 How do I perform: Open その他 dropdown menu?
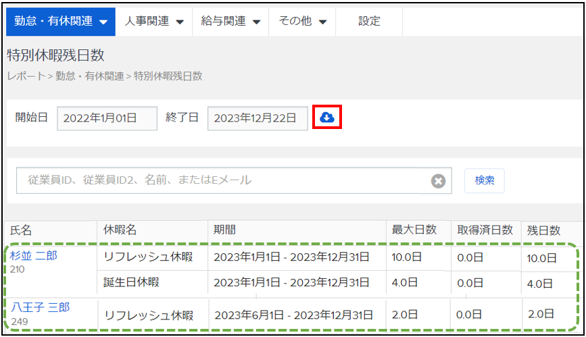[x=302, y=22]
